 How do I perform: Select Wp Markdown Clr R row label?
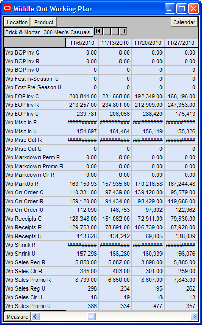point(35,175)
